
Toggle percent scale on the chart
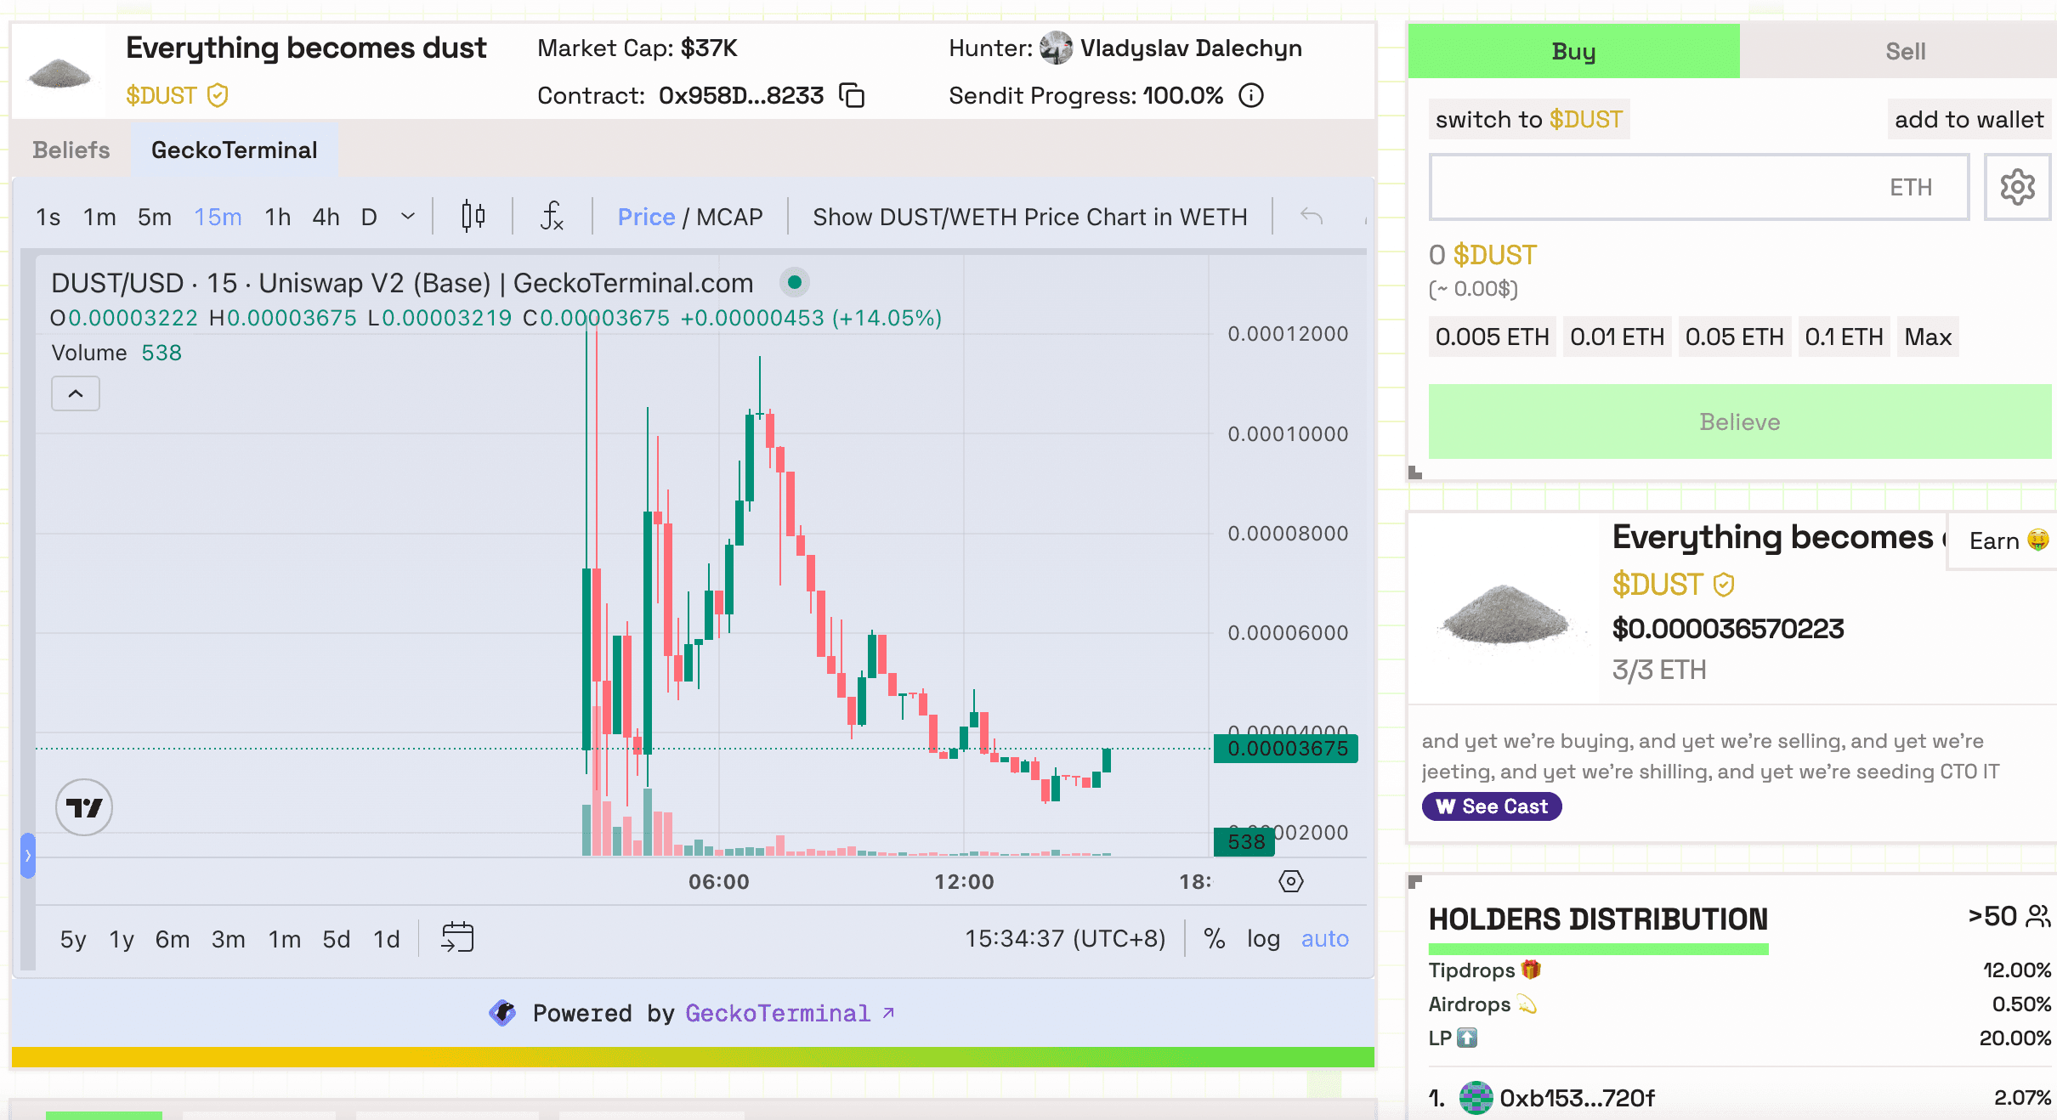[x=1215, y=938]
